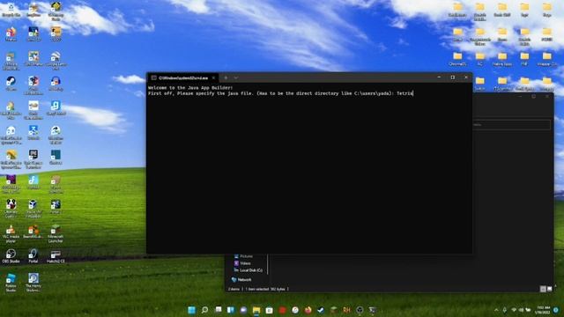Screen dimensions: 564x317
Task: Open terminal tab dropdown arrow
Action: click(235, 77)
